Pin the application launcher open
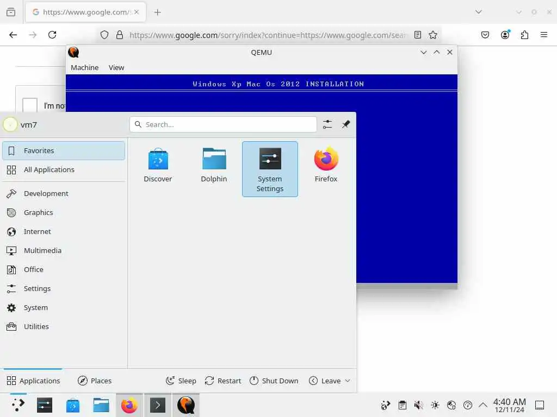557x417 pixels. 345,124
